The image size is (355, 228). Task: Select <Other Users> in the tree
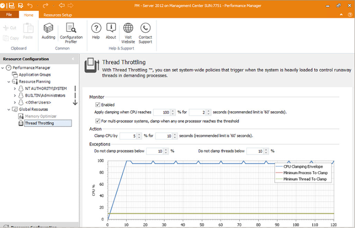click(38, 102)
